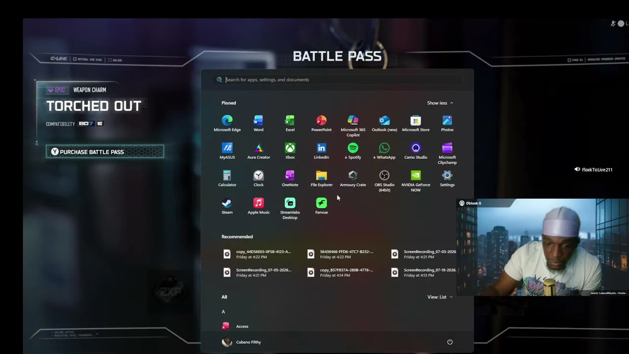Viewport: 629px width, 354px height.
Task: Launch Aura Creator
Action: (258, 151)
